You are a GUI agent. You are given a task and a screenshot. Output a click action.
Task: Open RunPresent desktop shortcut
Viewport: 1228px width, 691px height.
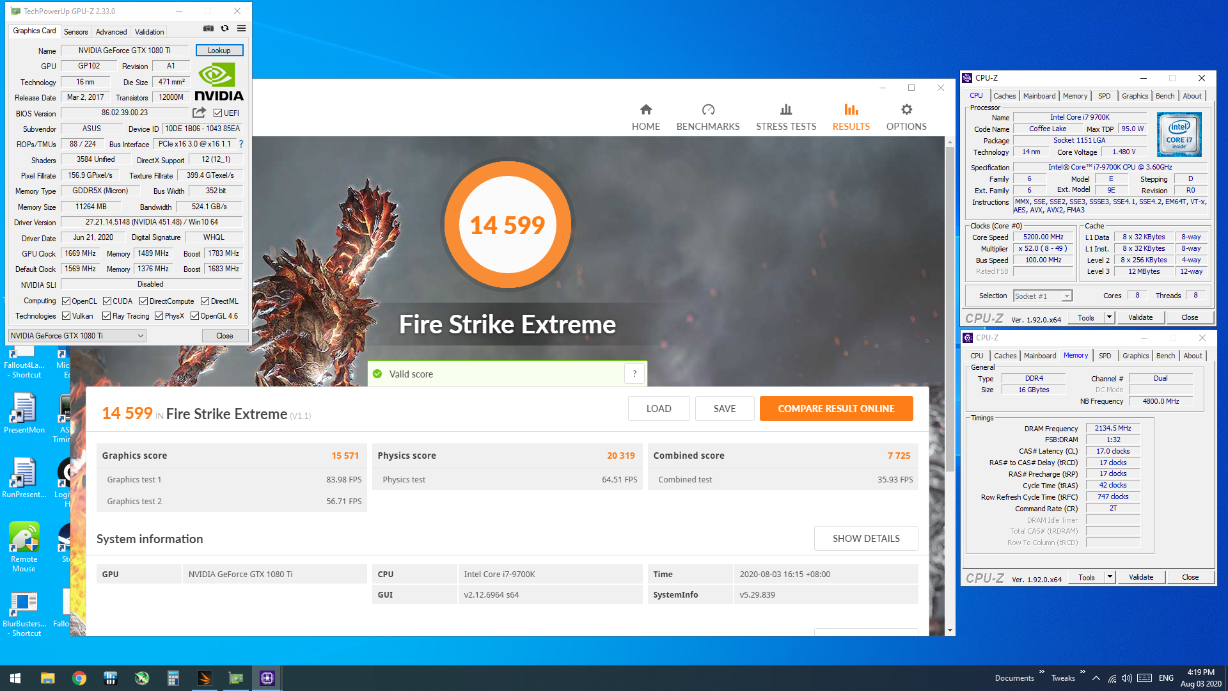(24, 478)
